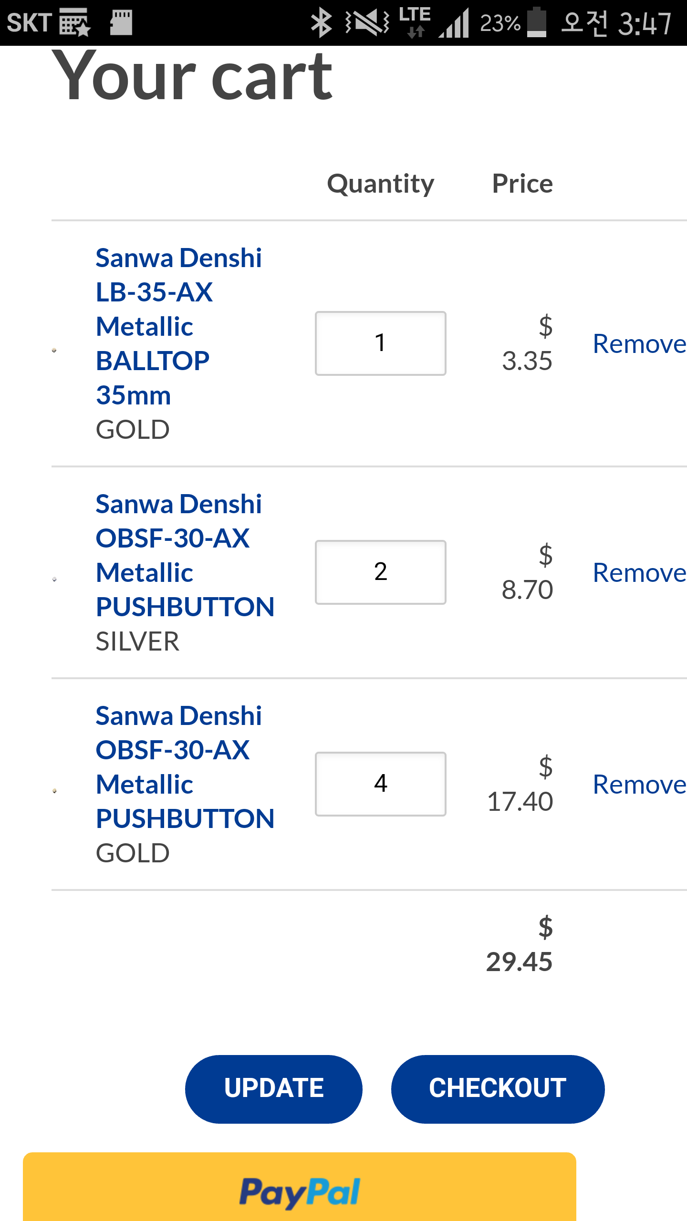Edit quantity field for LB-35-AX Balltop
Viewport: 687px width, 1221px height.
381,343
